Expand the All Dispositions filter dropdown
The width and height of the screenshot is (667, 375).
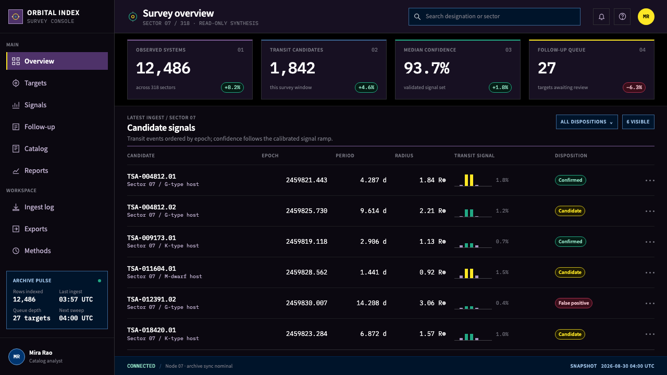pyautogui.click(x=587, y=122)
